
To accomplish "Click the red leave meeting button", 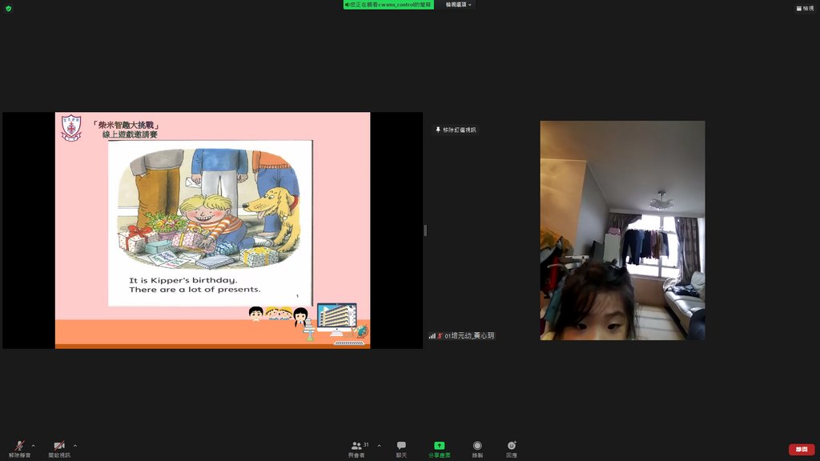I will click(801, 449).
